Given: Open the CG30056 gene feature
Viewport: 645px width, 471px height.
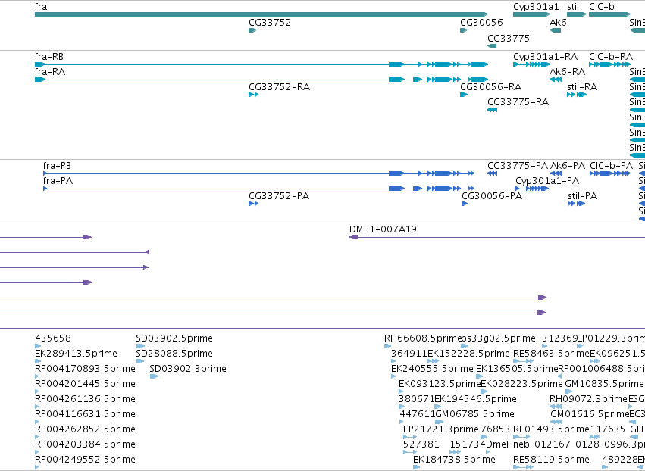Looking at the screenshot, I should point(464,30).
